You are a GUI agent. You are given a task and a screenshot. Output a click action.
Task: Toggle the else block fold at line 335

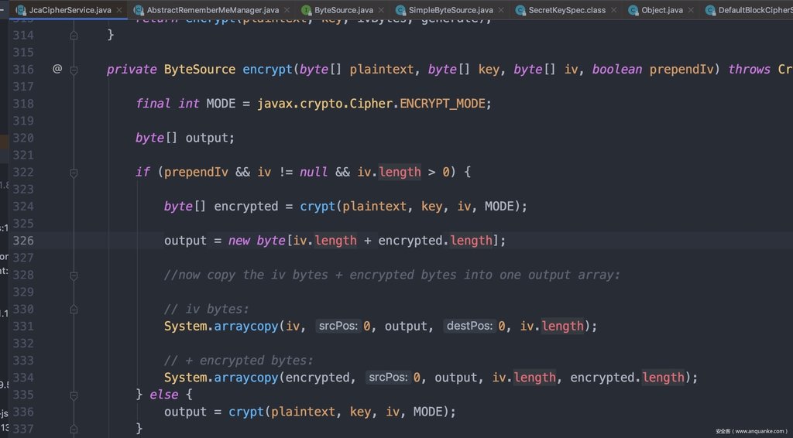(x=74, y=395)
